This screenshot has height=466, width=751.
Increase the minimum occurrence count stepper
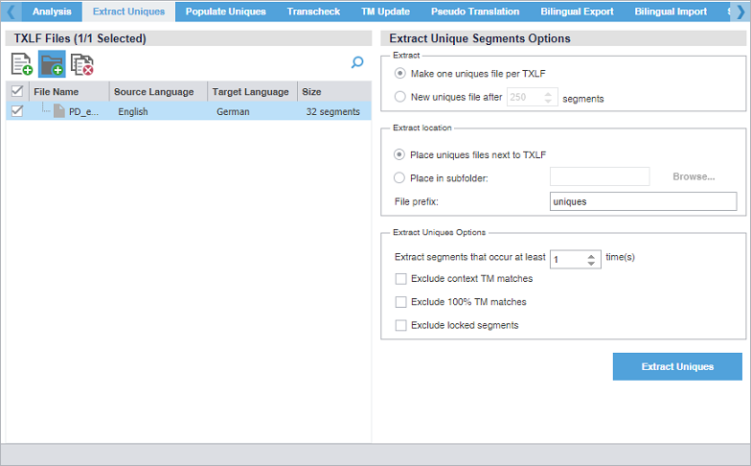[x=591, y=254]
